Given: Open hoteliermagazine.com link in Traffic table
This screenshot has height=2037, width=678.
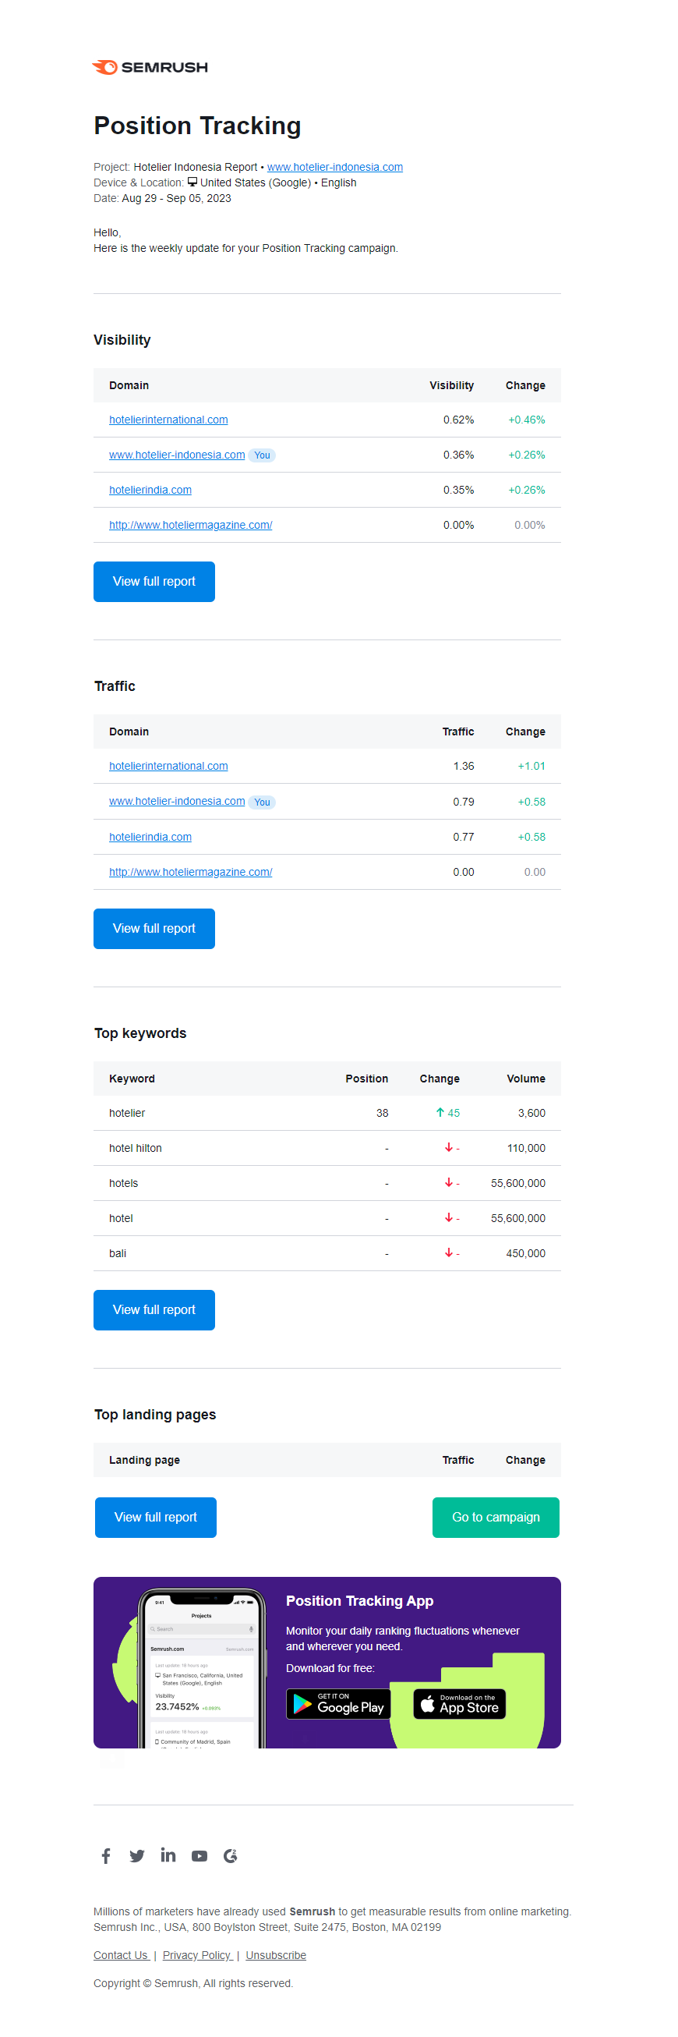Looking at the screenshot, I should [190, 872].
